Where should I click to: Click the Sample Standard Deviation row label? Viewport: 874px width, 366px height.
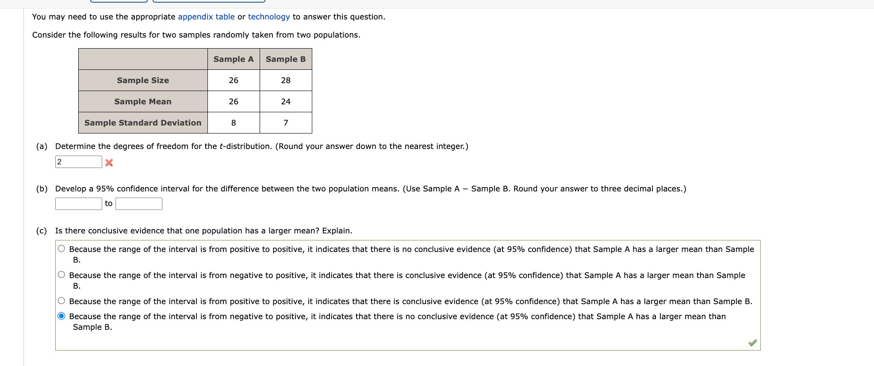(142, 122)
